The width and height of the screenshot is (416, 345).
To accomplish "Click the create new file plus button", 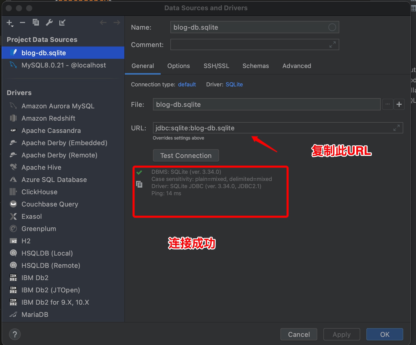I will pos(399,104).
